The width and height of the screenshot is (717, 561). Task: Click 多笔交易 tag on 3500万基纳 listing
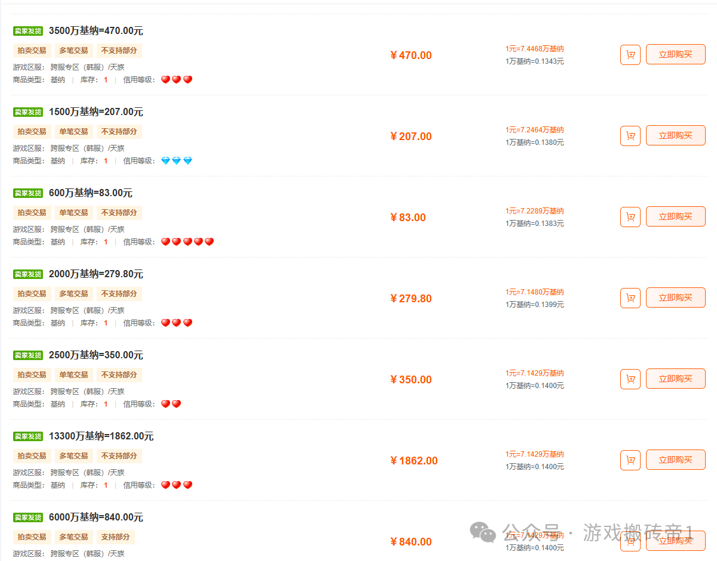[73, 51]
